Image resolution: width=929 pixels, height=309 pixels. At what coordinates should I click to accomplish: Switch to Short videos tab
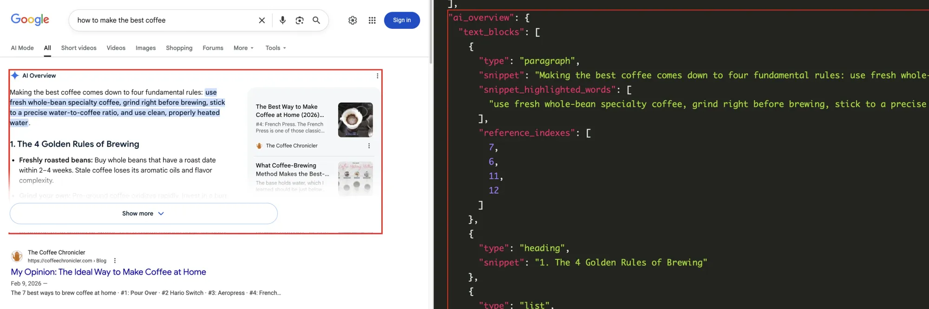click(x=79, y=48)
